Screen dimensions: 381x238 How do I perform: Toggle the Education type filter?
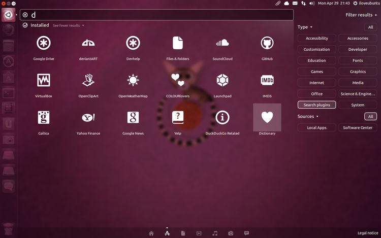click(316, 61)
